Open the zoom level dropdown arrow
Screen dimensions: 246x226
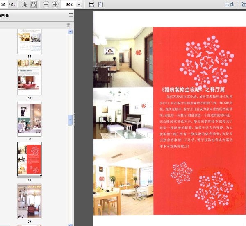[x=79, y=5]
